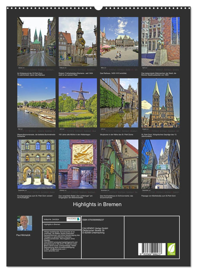Click the CALVENDO logo badge
The width and height of the screenshot is (197, 273).
[x=73, y=219]
